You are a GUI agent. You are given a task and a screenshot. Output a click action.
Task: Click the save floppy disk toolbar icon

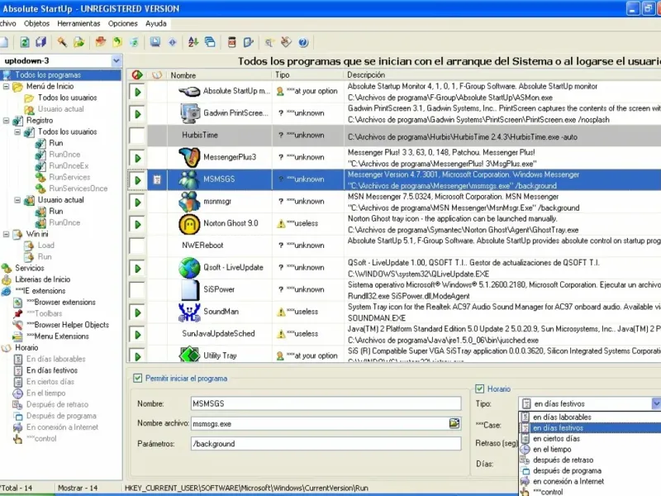pos(40,42)
